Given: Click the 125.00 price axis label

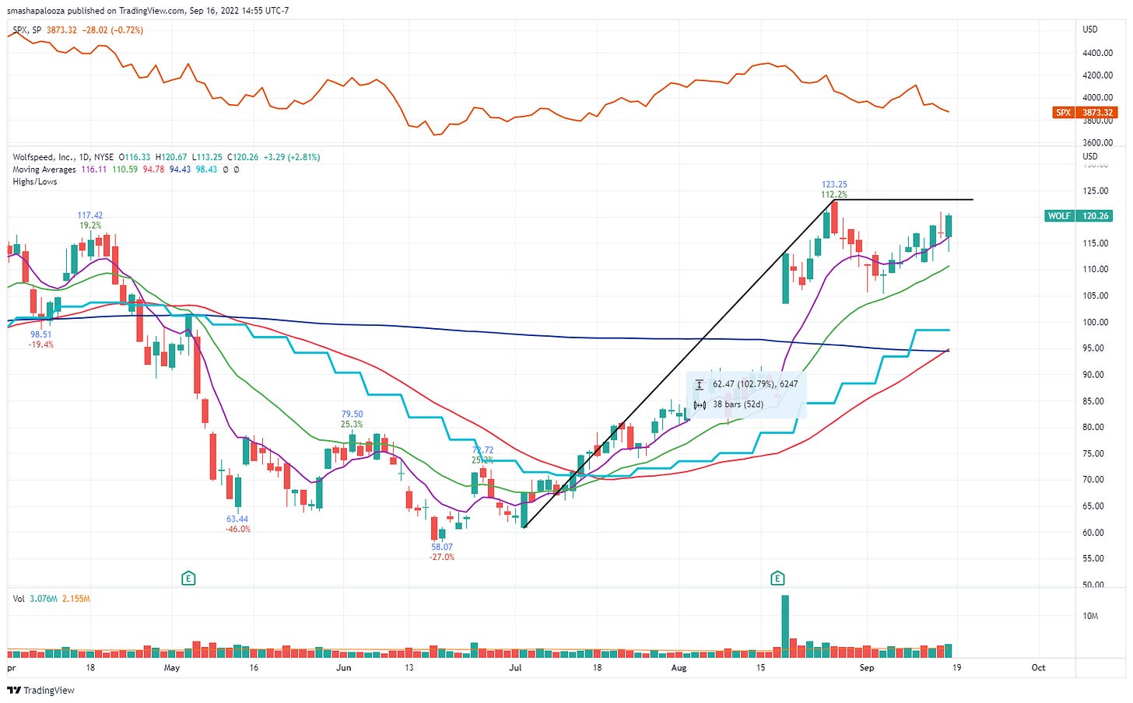Looking at the screenshot, I should 1096,191.
